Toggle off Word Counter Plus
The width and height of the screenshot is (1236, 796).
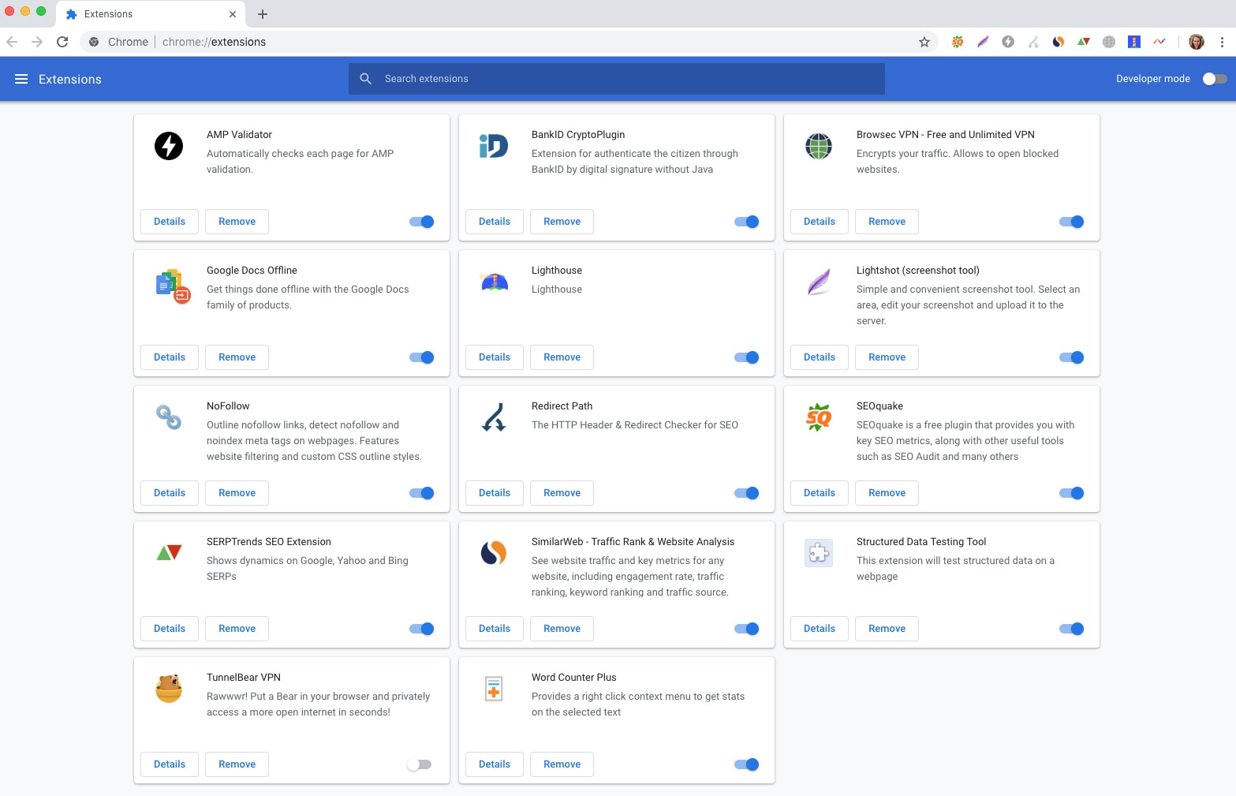(747, 764)
